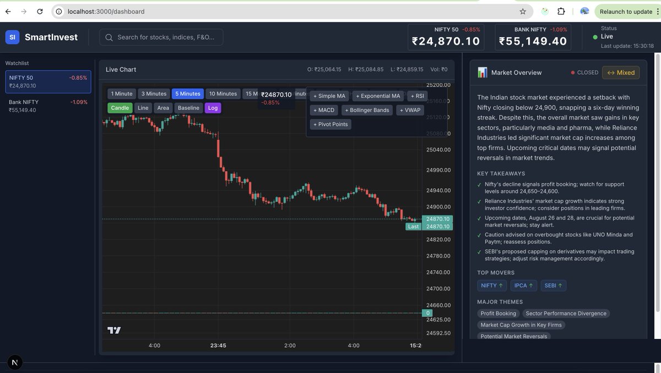This screenshot has width=661, height=373.
Task: Switch the chart type to Candle
Action: [120, 108]
